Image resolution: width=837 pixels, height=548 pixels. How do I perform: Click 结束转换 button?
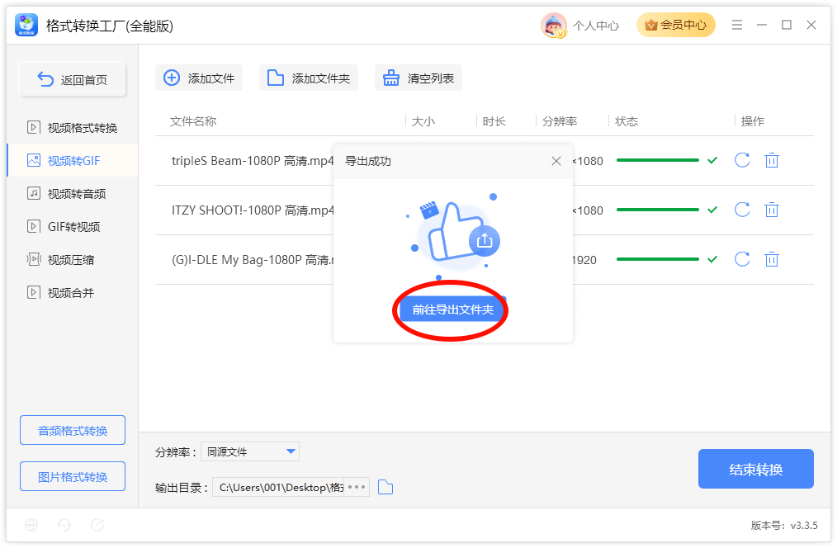click(755, 469)
